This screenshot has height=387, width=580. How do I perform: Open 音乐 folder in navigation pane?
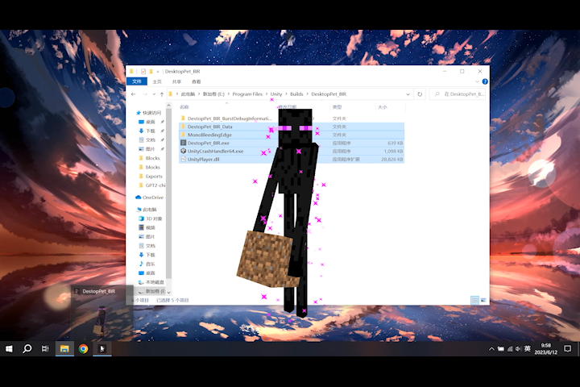147,264
